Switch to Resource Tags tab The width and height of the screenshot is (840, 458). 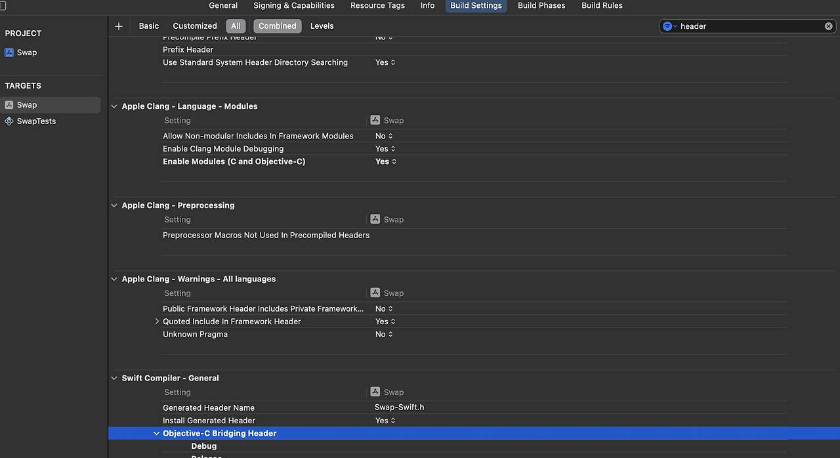377,5
